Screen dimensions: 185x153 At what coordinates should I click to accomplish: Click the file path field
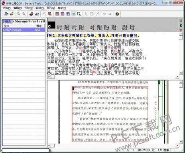pos(29,21)
